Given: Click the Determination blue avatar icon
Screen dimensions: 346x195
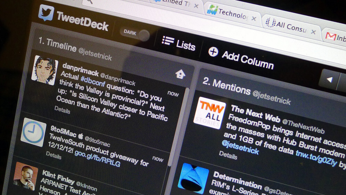Looking at the screenshot, I should click(193, 178).
